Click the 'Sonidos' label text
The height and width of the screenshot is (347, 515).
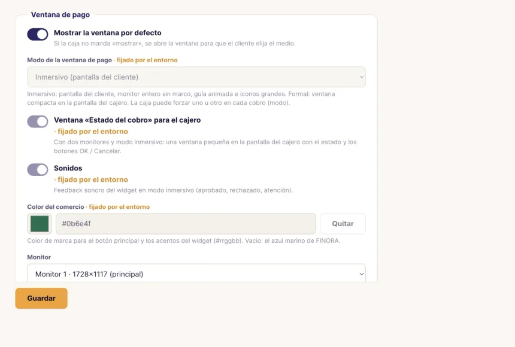point(68,168)
